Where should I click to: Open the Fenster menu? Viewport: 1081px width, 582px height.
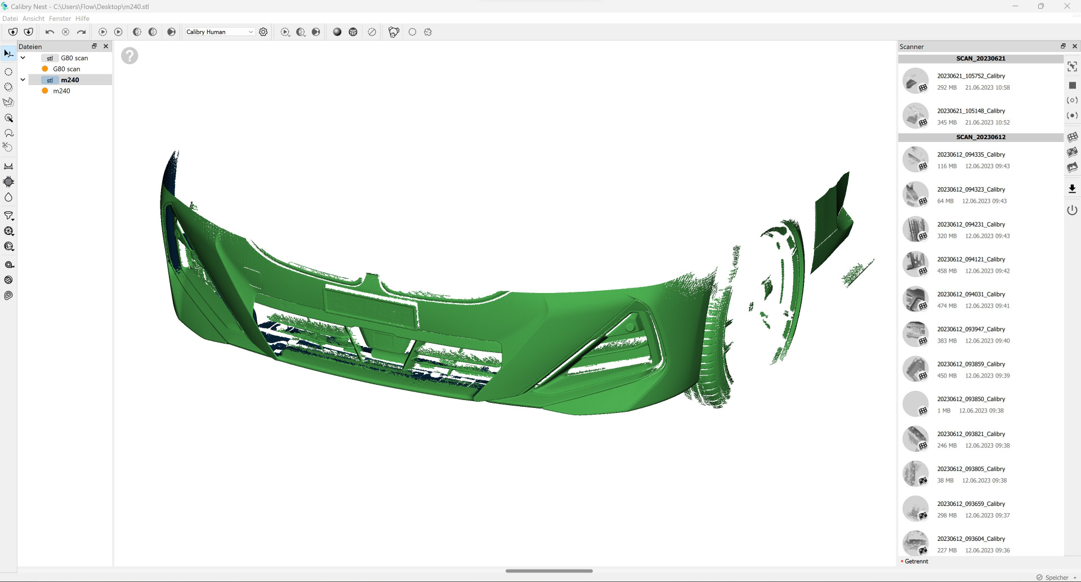coord(60,19)
